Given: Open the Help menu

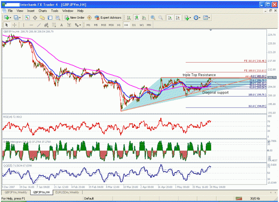Looking at the screenshot, I should click(x=80, y=11).
